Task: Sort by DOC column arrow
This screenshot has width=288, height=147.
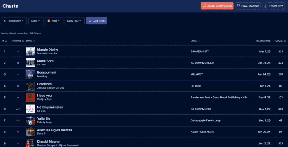Action: 285,41
